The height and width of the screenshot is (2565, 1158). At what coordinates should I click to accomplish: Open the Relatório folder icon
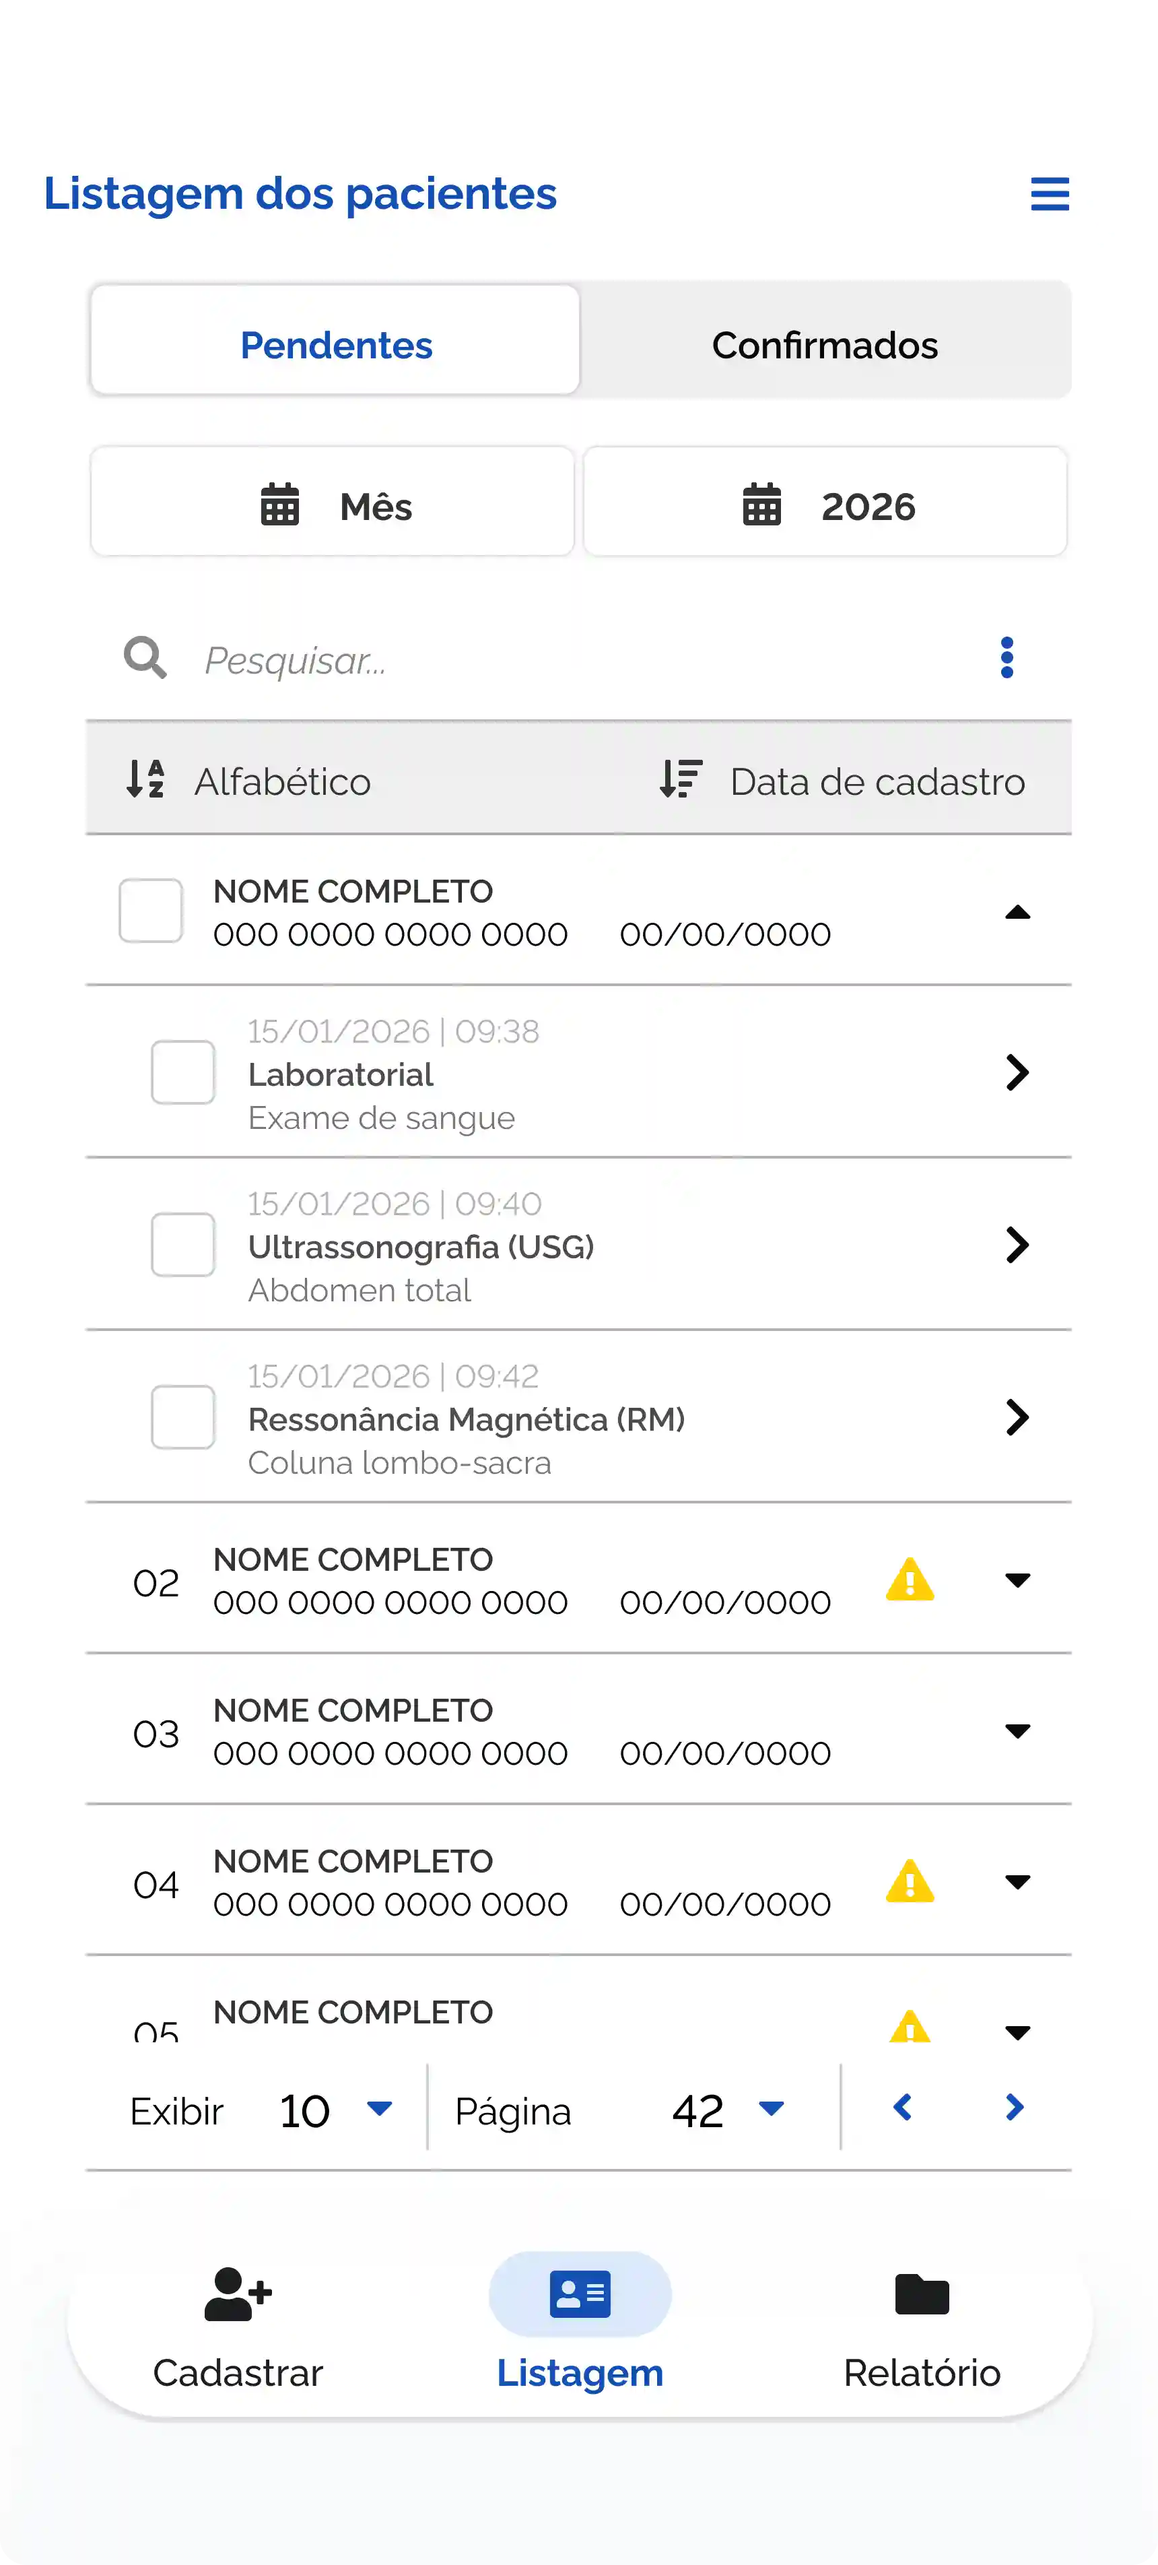(x=921, y=2294)
